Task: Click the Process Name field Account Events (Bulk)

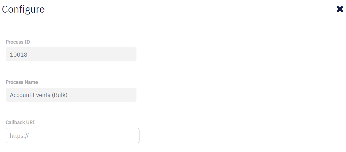Action: pyautogui.click(x=71, y=95)
